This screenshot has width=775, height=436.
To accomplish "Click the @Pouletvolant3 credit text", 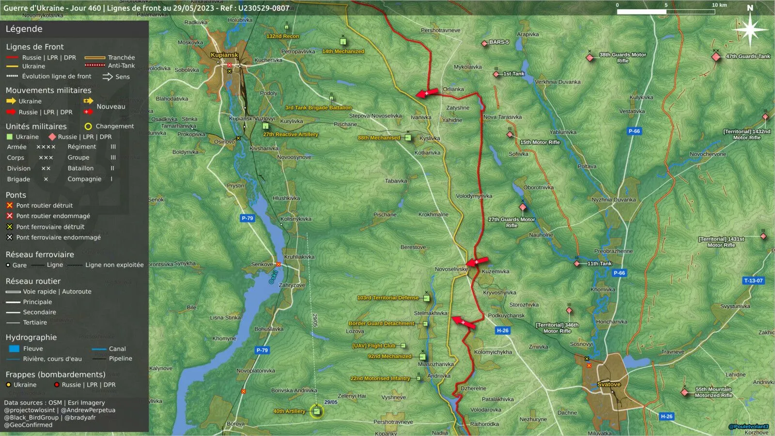I will point(748,426).
